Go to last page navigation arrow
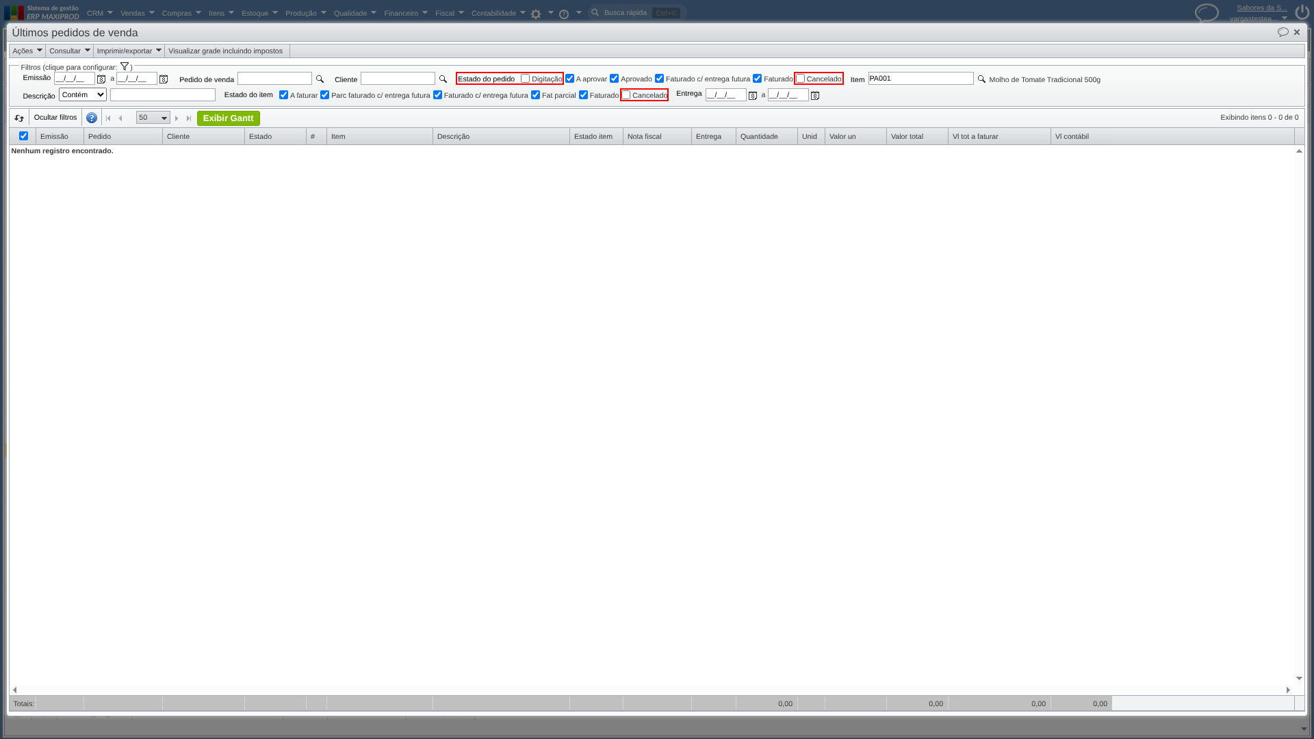Image resolution: width=1314 pixels, height=739 pixels. (189, 118)
